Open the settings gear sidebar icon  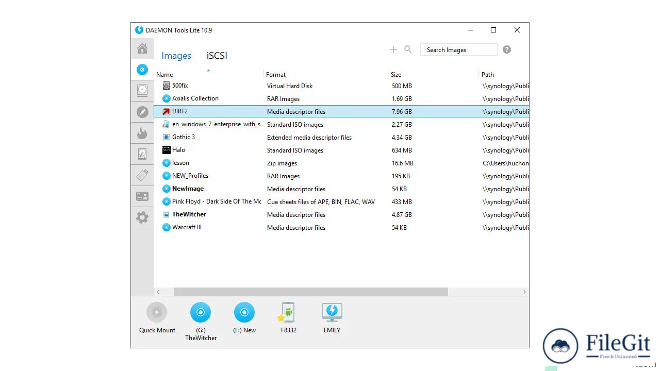tap(142, 217)
